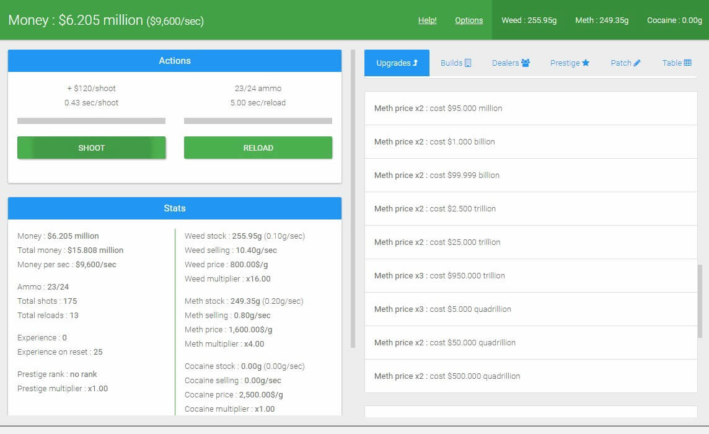709x434 pixels.
Task: Open the Upgrades tab arrow icon
Action: (x=415, y=63)
